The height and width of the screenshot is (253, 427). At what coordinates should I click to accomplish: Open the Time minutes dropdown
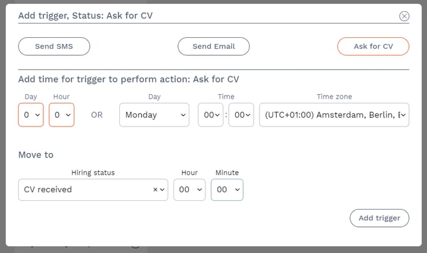(x=241, y=115)
